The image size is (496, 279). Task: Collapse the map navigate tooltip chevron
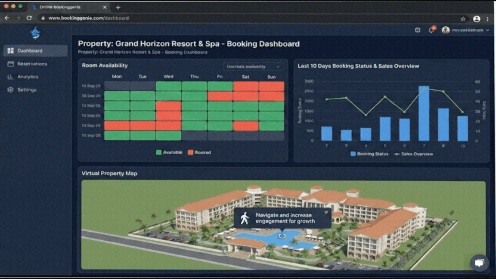pyautogui.click(x=326, y=212)
